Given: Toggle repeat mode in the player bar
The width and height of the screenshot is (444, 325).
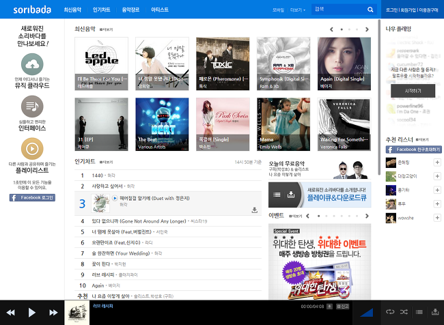Looking at the screenshot, I should (x=390, y=312).
